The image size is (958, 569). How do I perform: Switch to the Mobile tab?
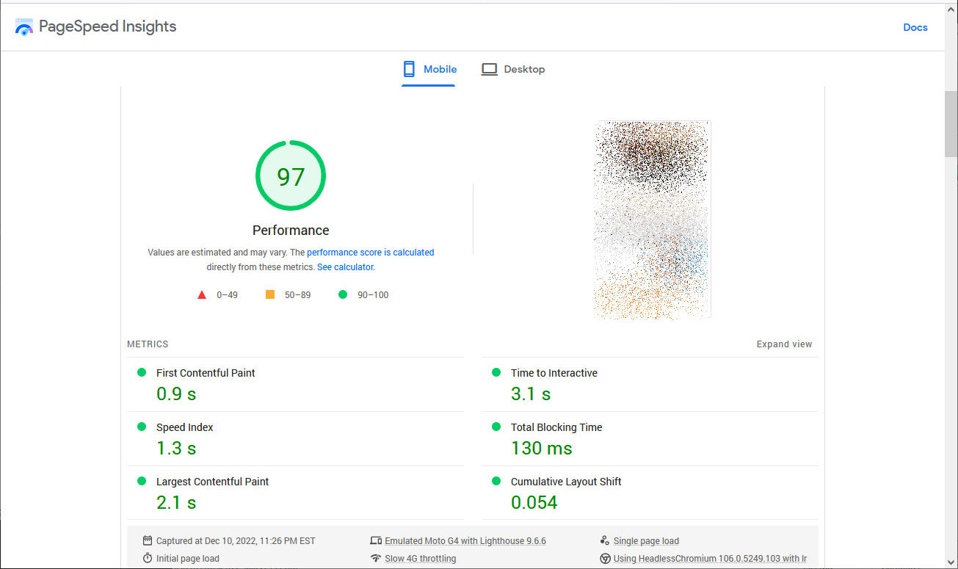click(x=429, y=69)
